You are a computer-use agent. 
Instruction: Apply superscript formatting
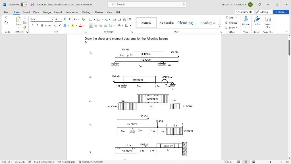pos(60,25)
